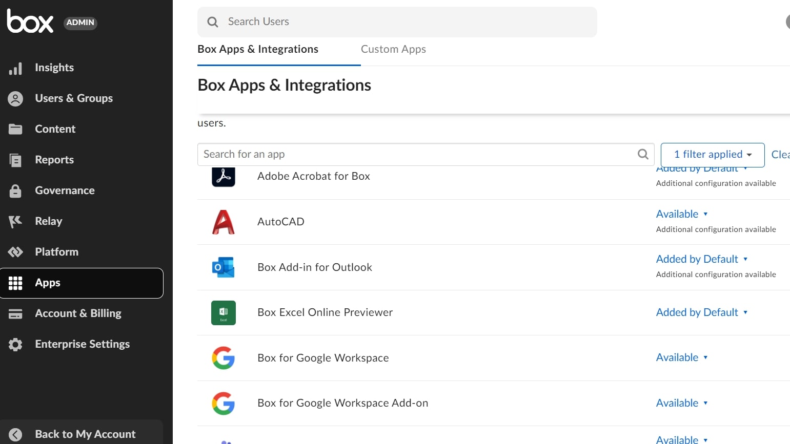Click the Google Workspace app icon
The image size is (790, 444).
[x=224, y=358]
